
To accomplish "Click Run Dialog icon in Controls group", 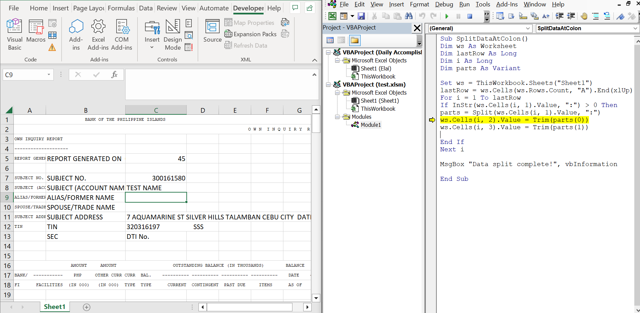I will point(189,47).
